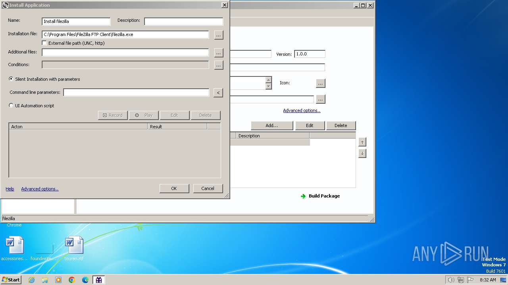Click the Name input field
Screen dimensions: 508x285
76,21
